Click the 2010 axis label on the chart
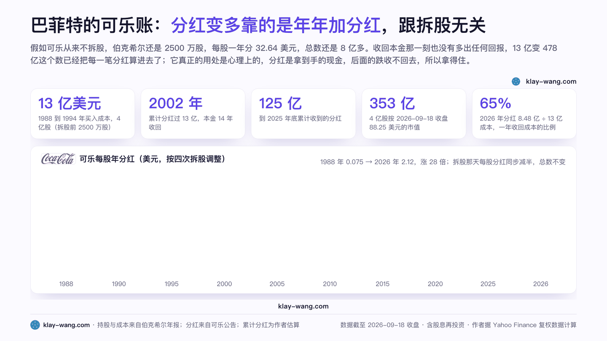607x341 pixels. pos(330,284)
